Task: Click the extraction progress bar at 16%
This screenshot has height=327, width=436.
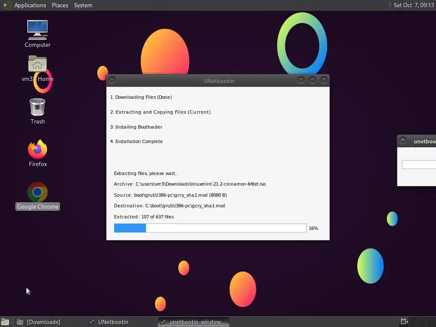Action: (x=210, y=228)
